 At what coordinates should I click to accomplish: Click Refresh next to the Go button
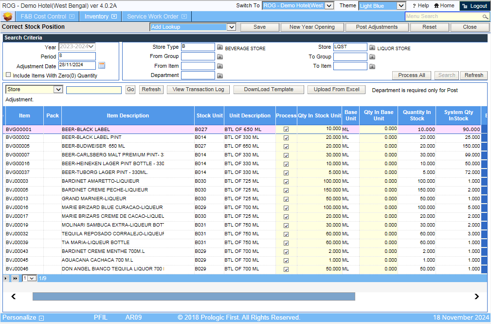(x=151, y=89)
